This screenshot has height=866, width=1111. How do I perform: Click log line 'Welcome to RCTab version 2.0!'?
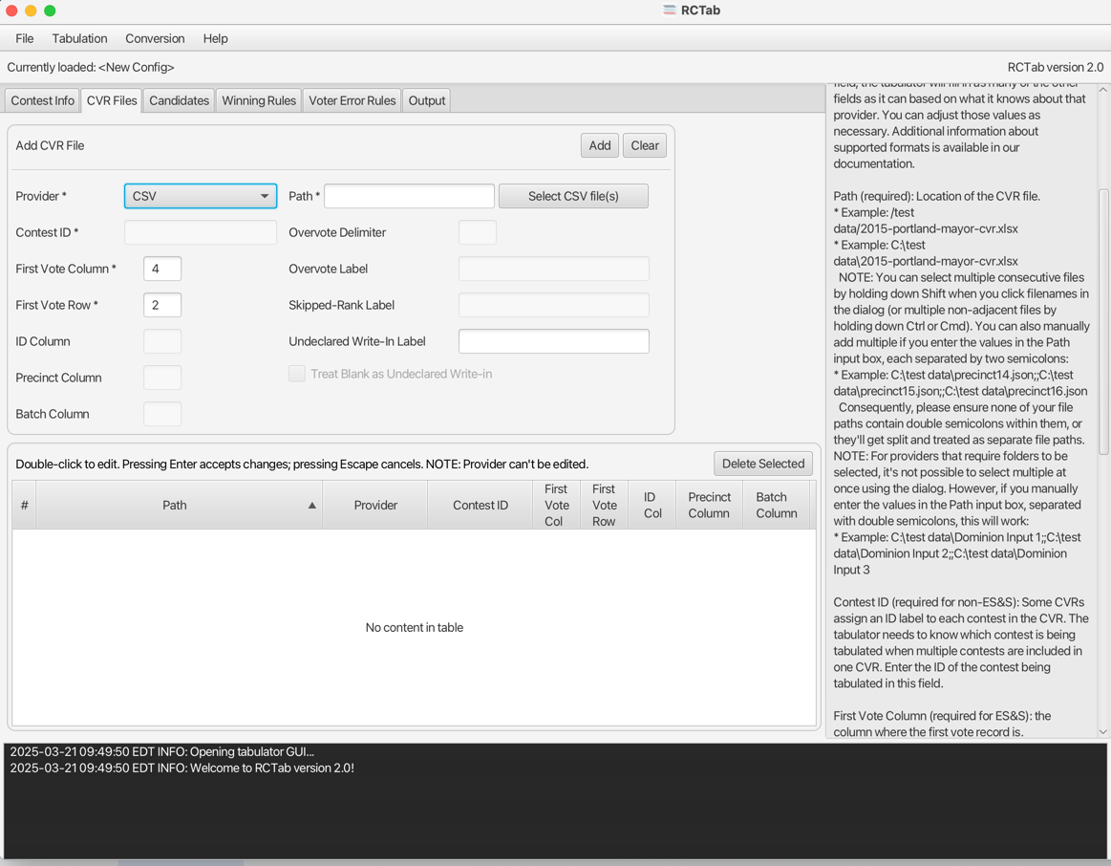click(x=182, y=769)
